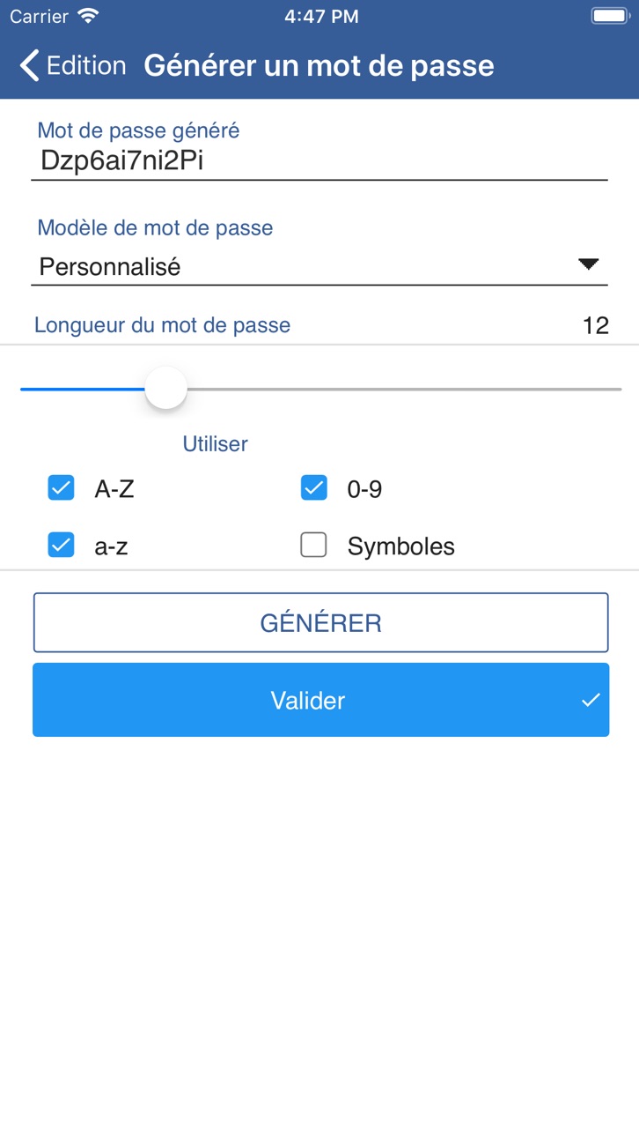
Task: Tap the Générer un mot de passe title
Action: pyautogui.click(x=319, y=65)
